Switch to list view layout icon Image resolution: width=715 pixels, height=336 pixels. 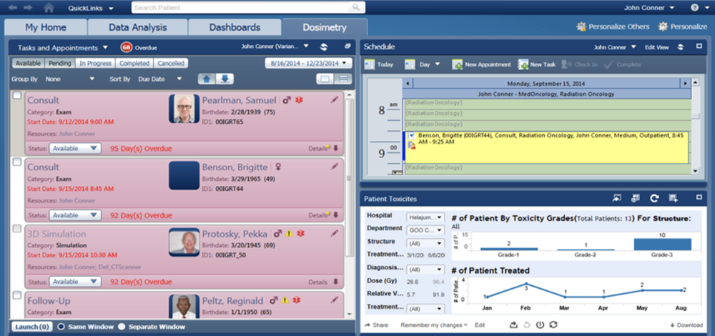tap(343, 79)
